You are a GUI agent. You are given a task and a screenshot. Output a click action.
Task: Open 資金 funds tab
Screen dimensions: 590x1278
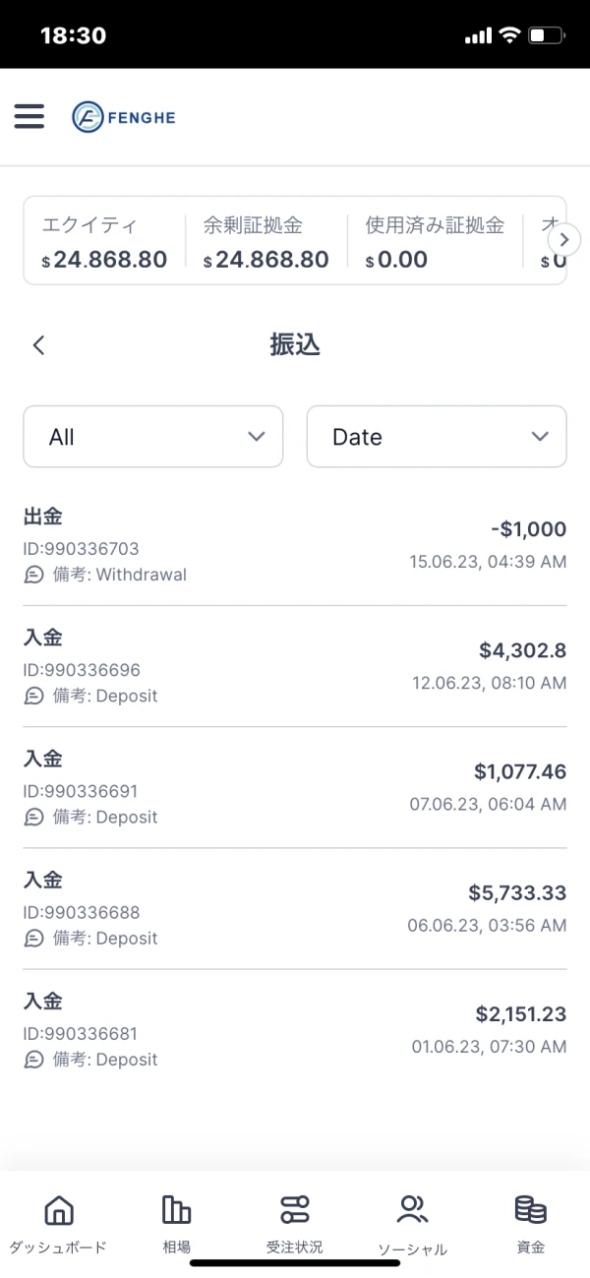[530, 1223]
